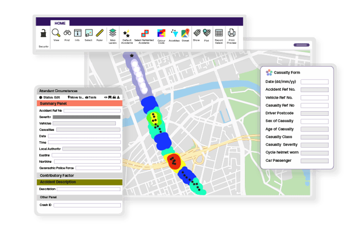Click the Casualty Form title icon
The height and width of the screenshot is (232, 362).
coord(269,73)
